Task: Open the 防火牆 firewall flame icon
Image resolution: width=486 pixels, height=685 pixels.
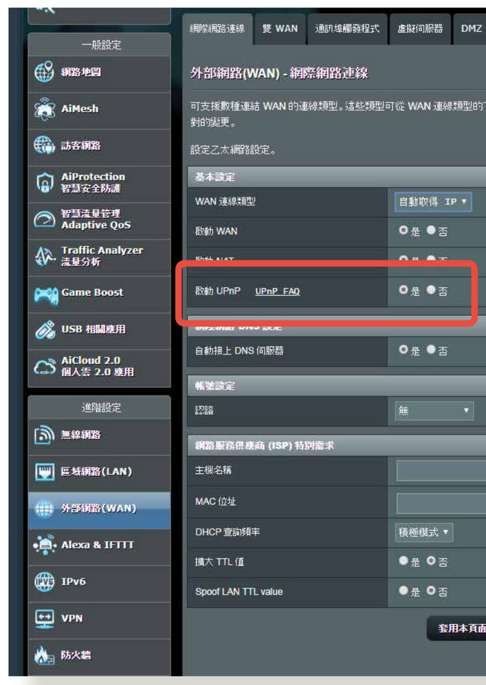Action: pos(44,655)
